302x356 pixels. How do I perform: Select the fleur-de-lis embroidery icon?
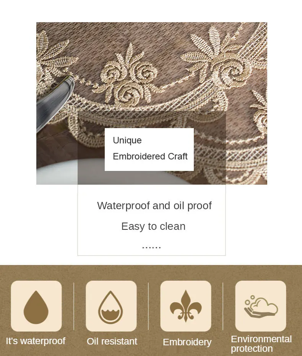point(186,306)
